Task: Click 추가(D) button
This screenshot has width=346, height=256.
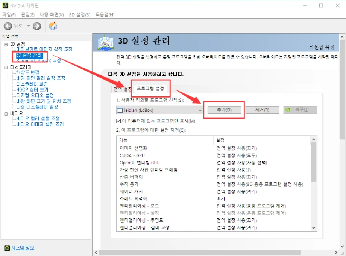Action: [x=224, y=110]
